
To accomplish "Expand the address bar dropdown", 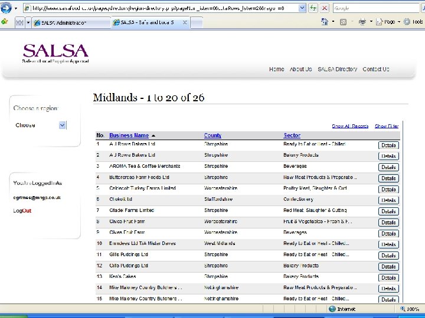I will click(x=302, y=8).
